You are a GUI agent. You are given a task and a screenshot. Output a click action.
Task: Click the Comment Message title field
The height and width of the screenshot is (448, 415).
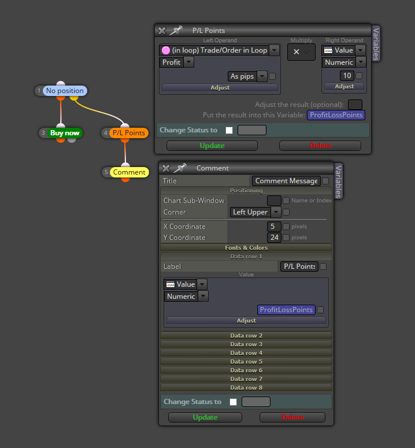[286, 181]
